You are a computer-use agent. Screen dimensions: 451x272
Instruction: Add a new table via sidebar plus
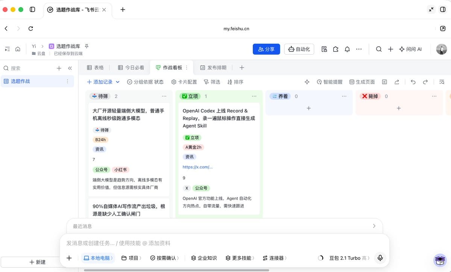click(x=59, y=68)
